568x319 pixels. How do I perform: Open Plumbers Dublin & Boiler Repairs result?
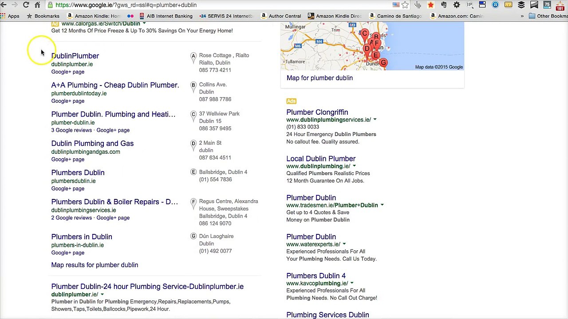pyautogui.click(x=114, y=202)
